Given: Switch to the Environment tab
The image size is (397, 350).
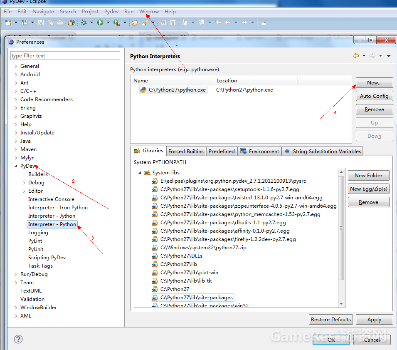Looking at the screenshot, I should 259,151.
